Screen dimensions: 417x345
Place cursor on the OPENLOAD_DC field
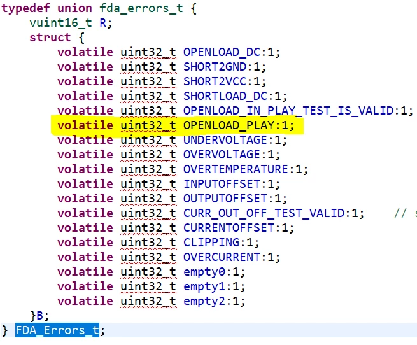(222, 52)
